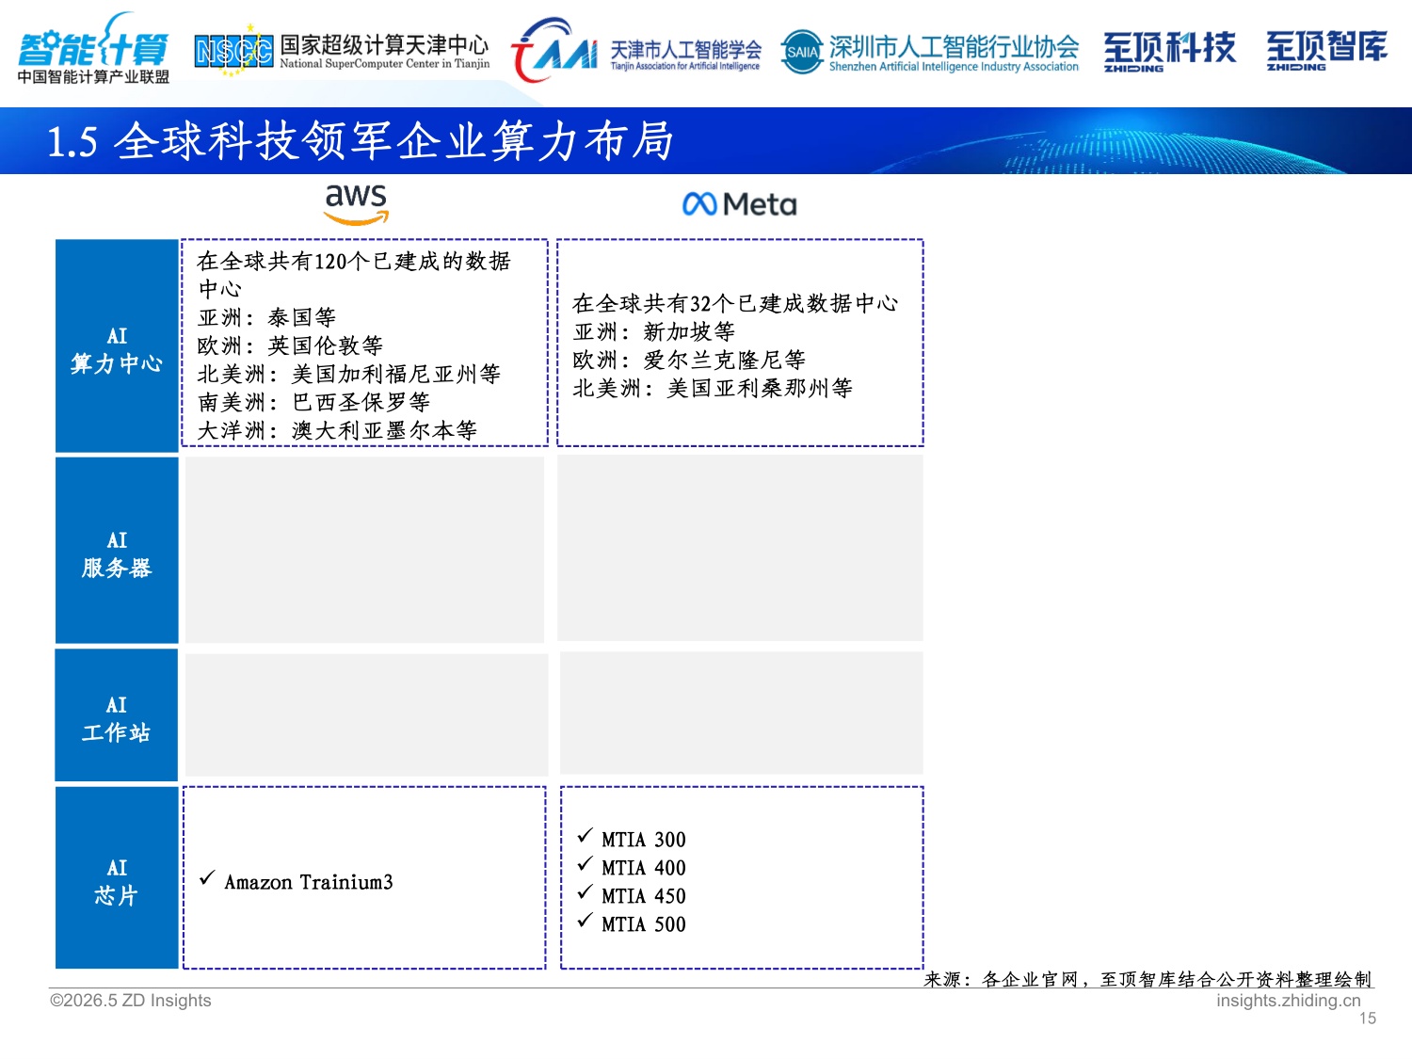Click the checkmark beside MTIA 400
1412x1059 pixels.
[585, 864]
